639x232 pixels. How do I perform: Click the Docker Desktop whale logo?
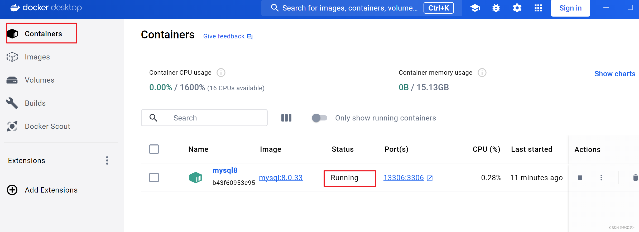[15, 8]
